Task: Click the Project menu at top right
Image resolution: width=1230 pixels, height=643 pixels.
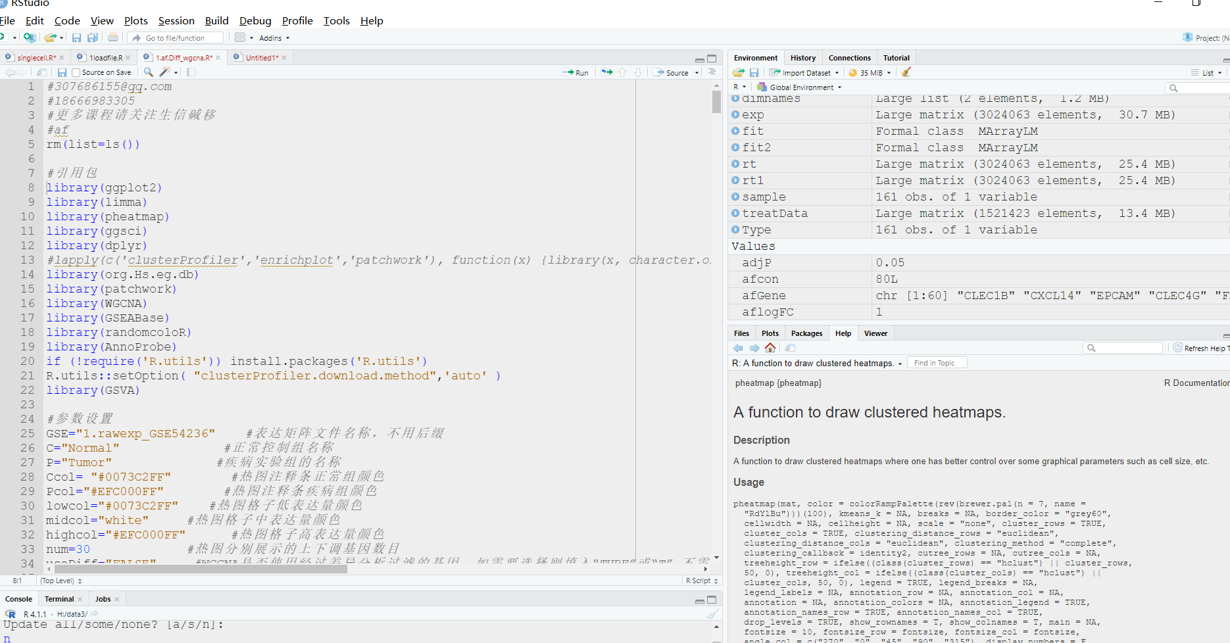Action: (x=1205, y=37)
